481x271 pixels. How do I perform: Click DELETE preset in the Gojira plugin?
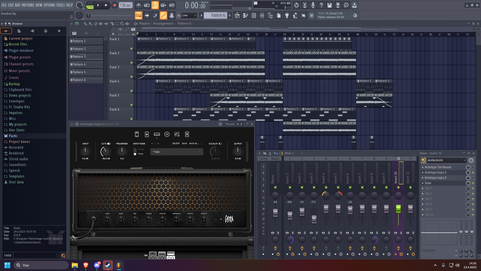176,144
